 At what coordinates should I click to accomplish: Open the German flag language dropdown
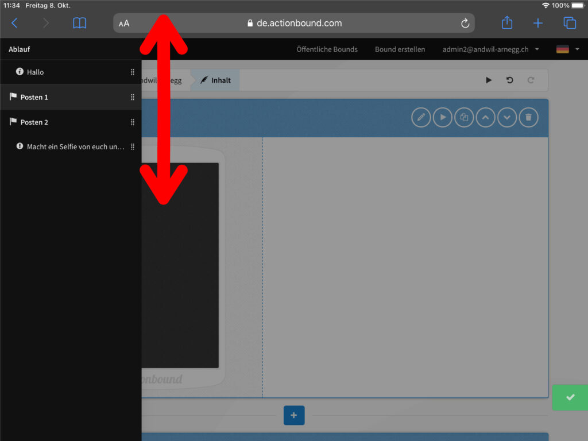click(567, 49)
